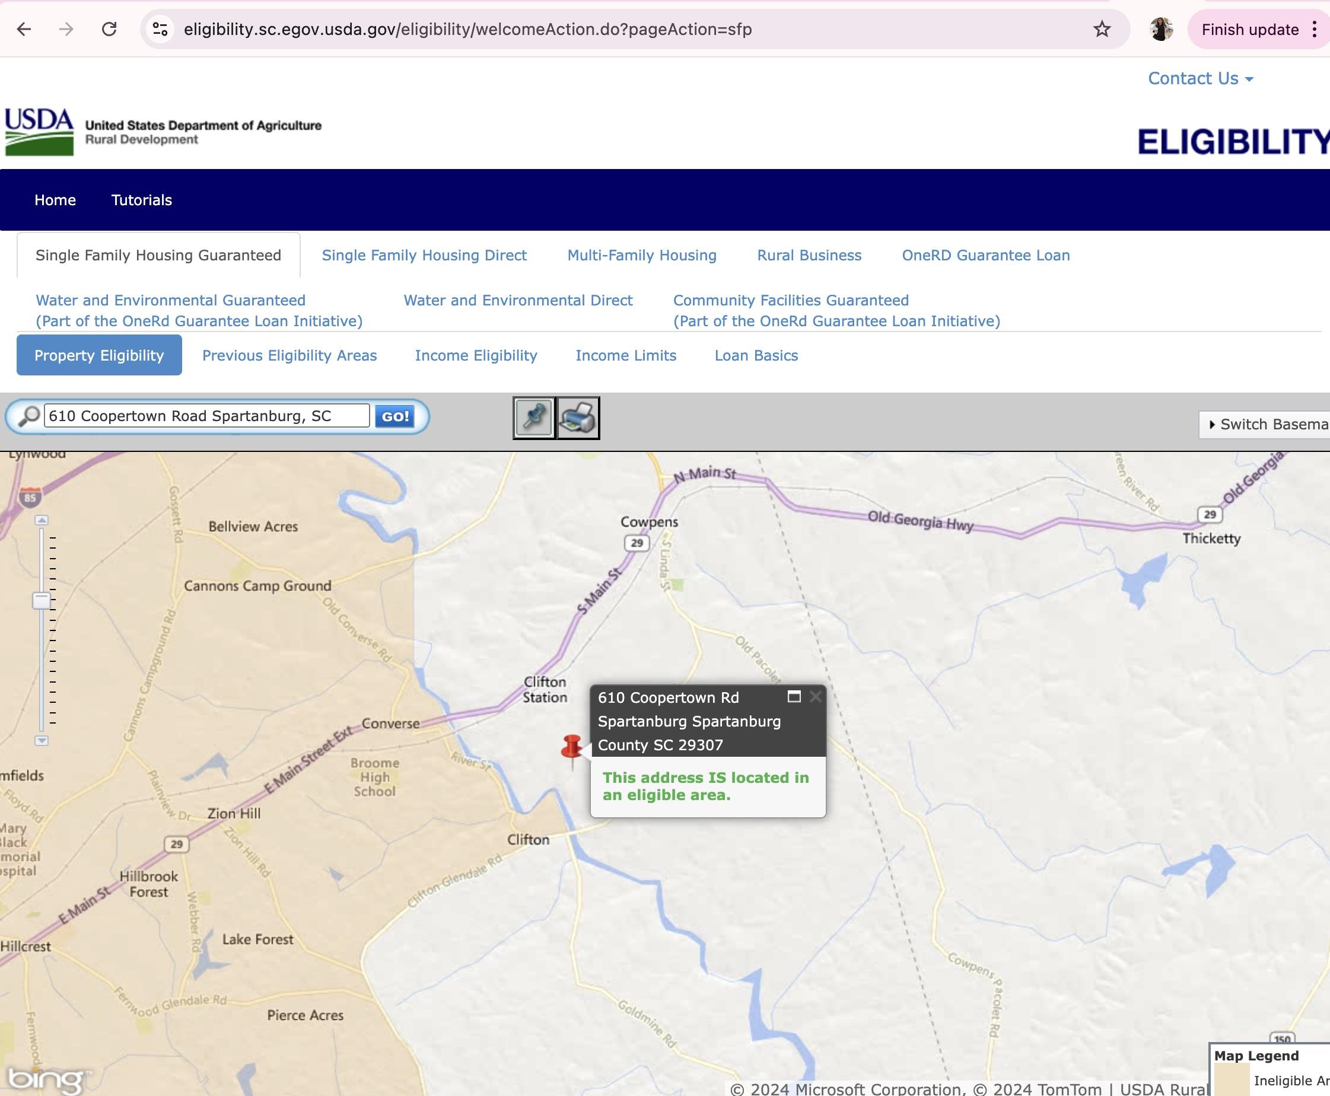Close the address info popup
This screenshot has height=1096, width=1330.
pyautogui.click(x=815, y=696)
